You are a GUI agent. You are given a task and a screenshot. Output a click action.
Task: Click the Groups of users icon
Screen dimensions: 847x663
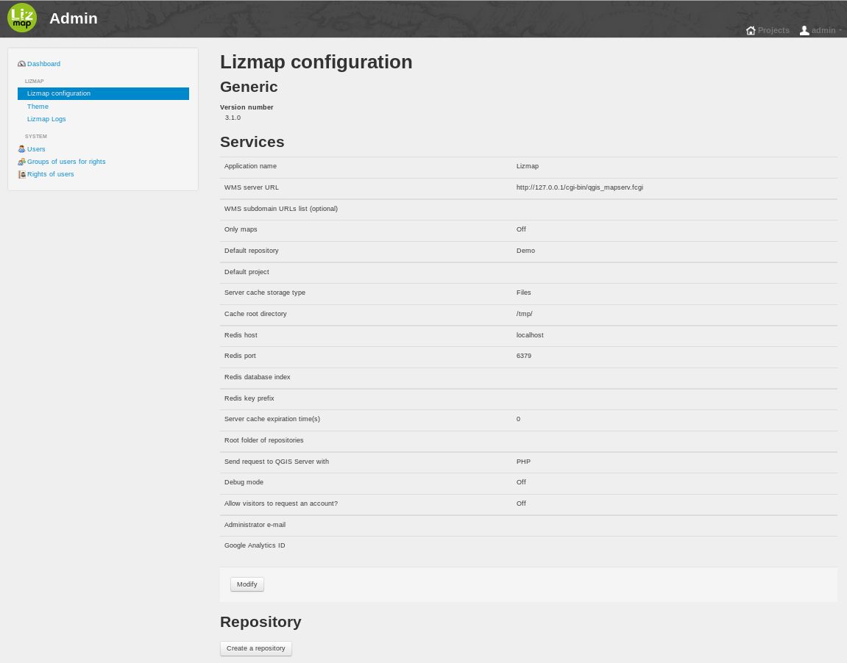(21, 161)
